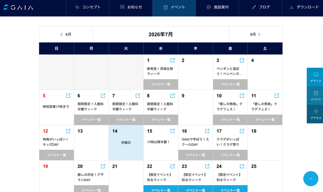Viewport: 323px width, 192px height.
Task: Click イベント一覧 button under July 7
Action: 126,120
